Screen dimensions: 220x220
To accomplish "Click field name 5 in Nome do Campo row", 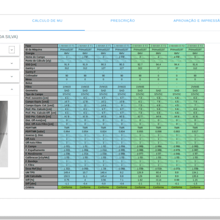I will [x=195, y=57].
